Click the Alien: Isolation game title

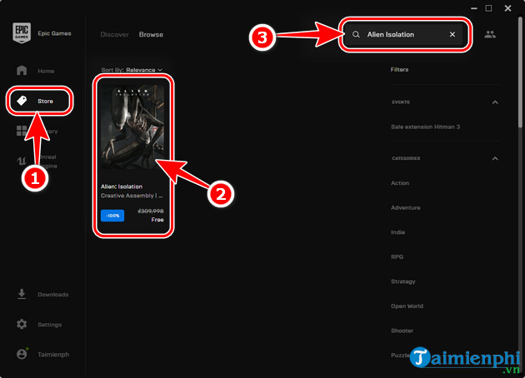point(122,187)
